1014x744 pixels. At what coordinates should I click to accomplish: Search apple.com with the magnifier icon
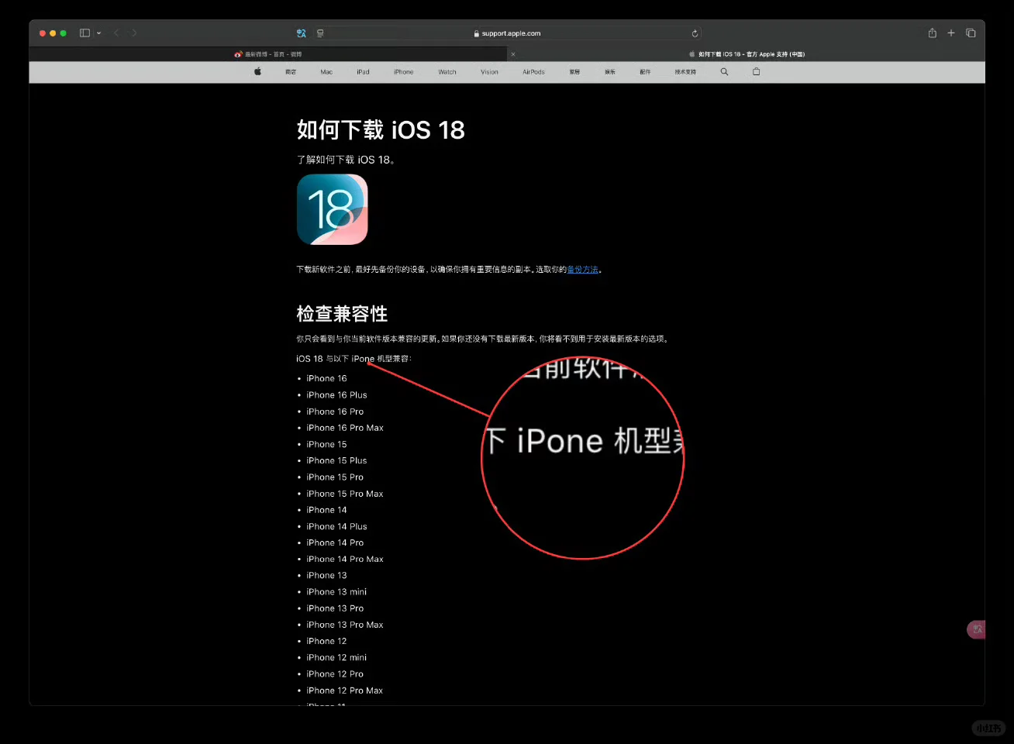[724, 72]
